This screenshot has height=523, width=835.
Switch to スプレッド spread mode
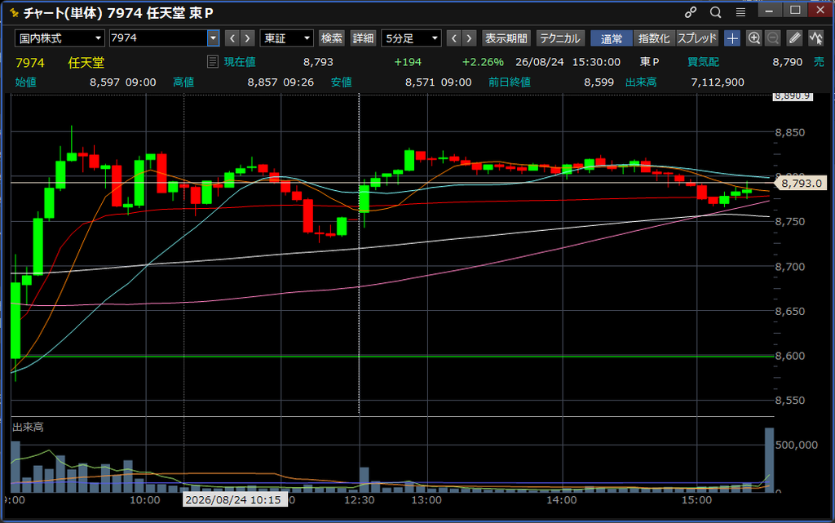(697, 38)
